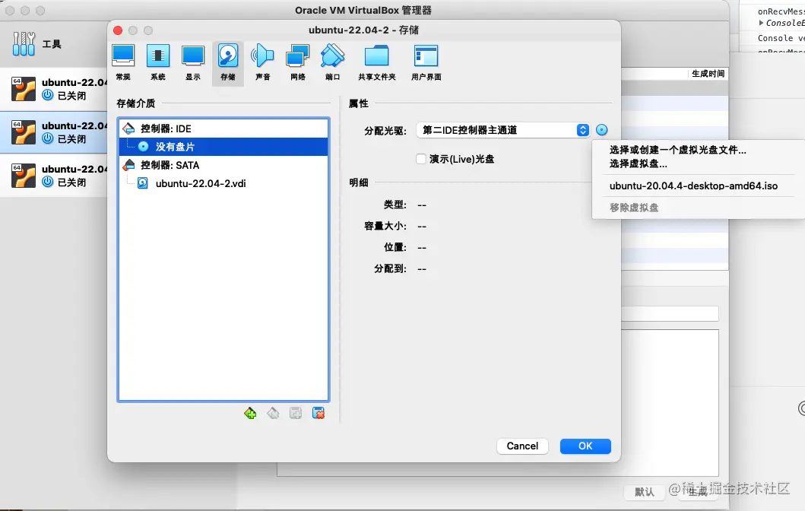The image size is (805, 511).
Task: Click the 生成时间 column header
Action: pyautogui.click(x=708, y=74)
